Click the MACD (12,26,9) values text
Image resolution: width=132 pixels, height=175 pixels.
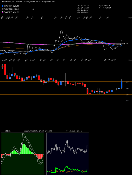36,131
